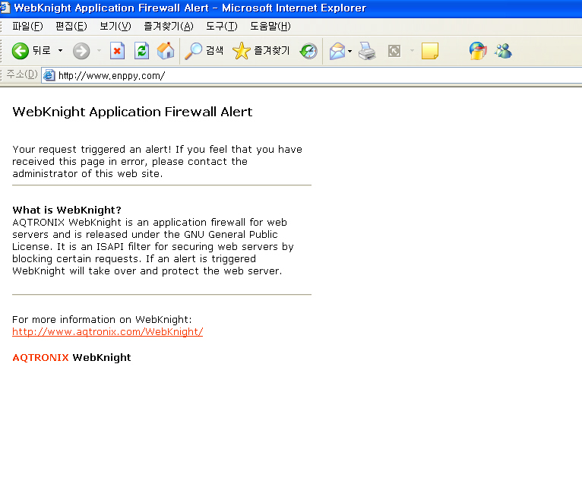Print the page with printer icon
Viewport: 582px width, 481px height.
(x=367, y=51)
